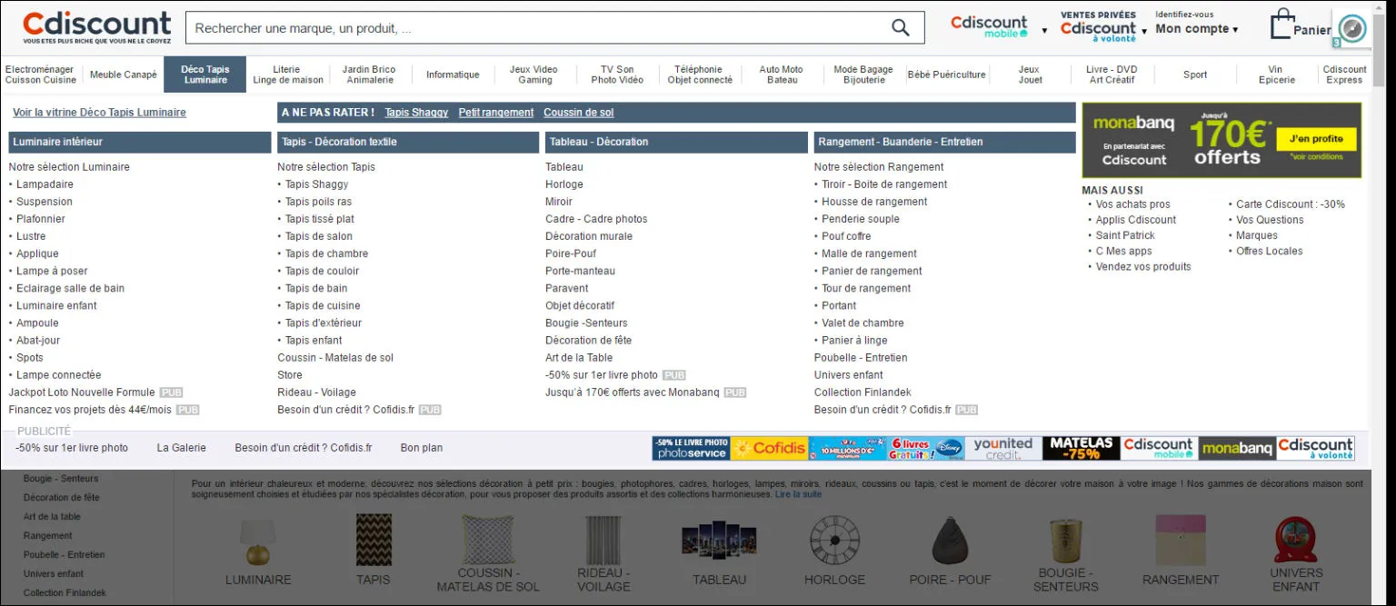
Task: Click the younited credit banner
Action: click(x=1003, y=448)
